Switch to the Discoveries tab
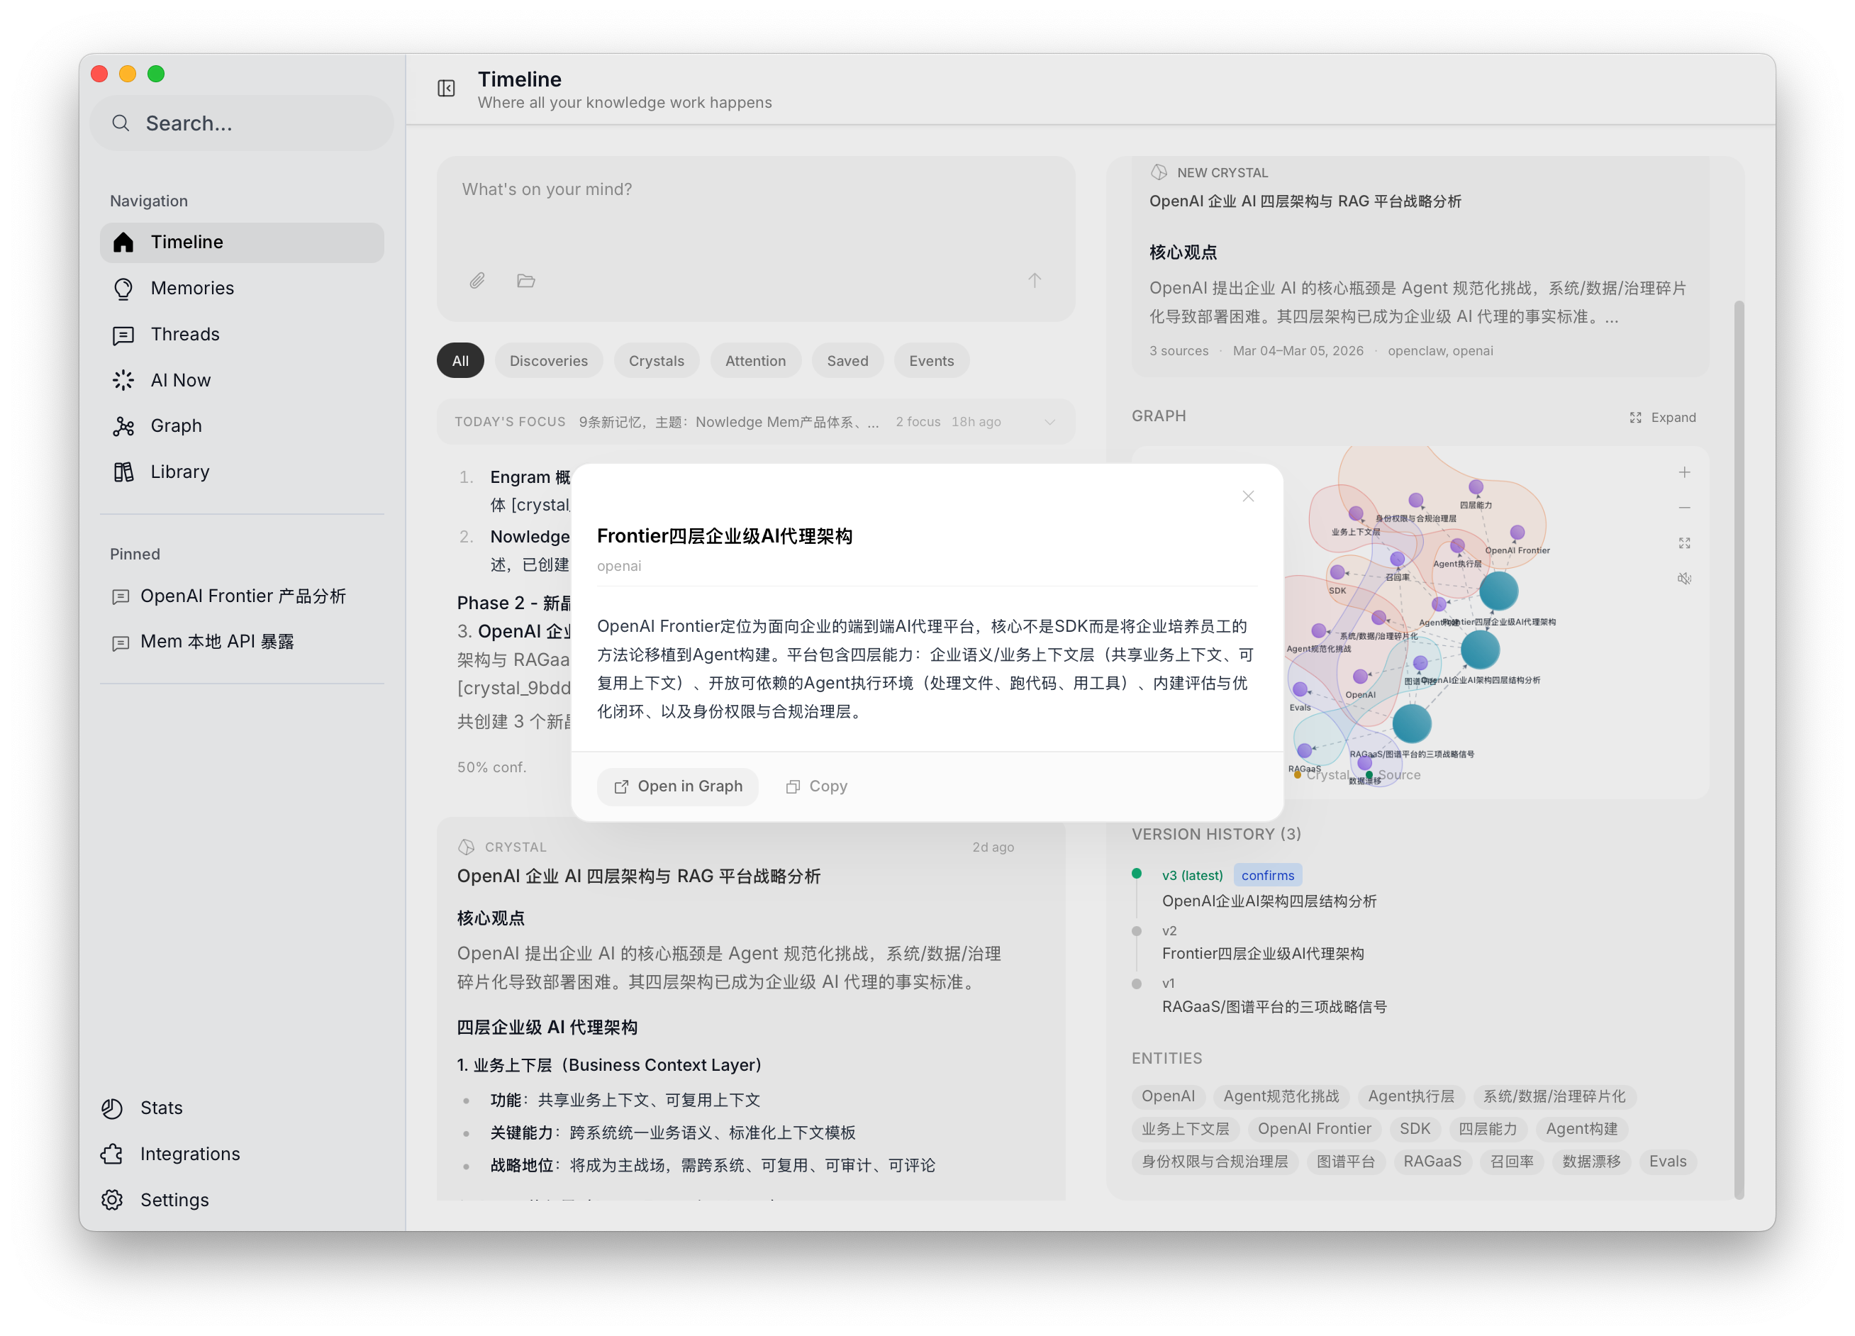1855x1336 pixels. 548,360
